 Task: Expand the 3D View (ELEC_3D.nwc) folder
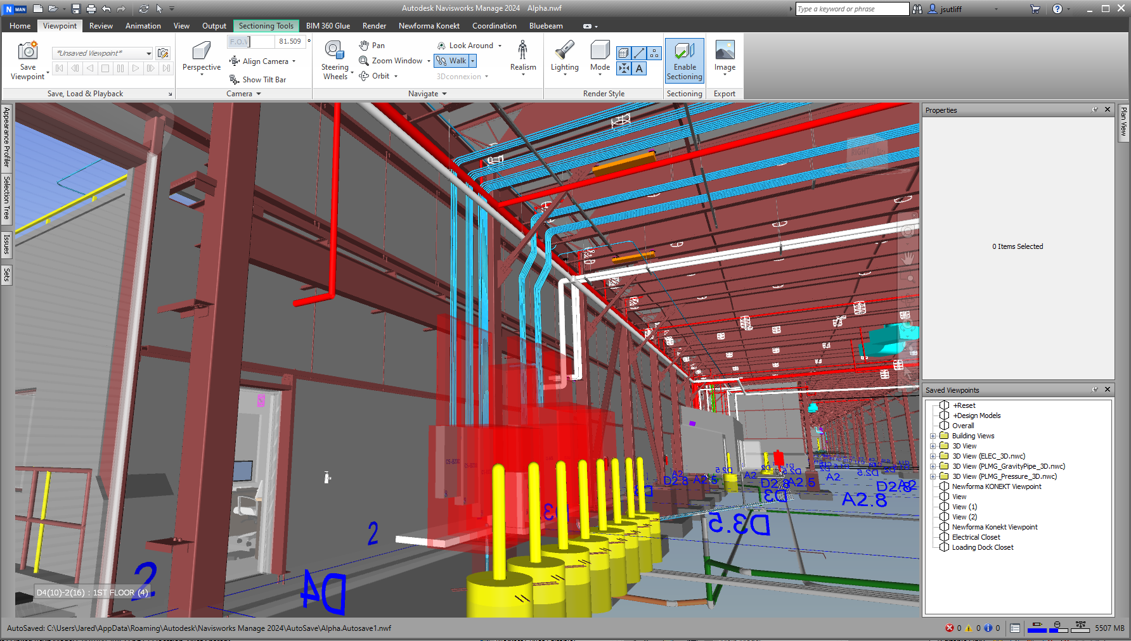(x=933, y=456)
